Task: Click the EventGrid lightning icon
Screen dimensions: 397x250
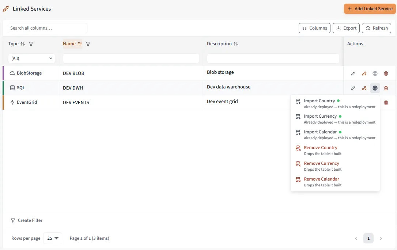Action: pyautogui.click(x=12, y=102)
